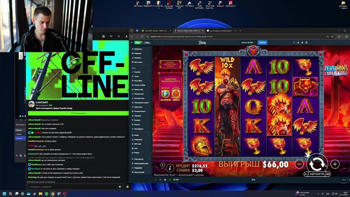
Task: Switch to the Казино tab on Stake
Action: click(138, 42)
